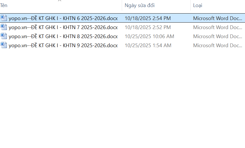Image resolution: width=245 pixels, height=148 pixels.
Task: Click the 10/25/2025 1:54 AM date entry
Action: click(x=148, y=45)
